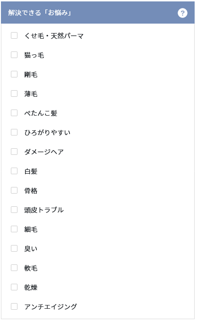Toggle the ひろがりやすい checkbox

pyautogui.click(x=14, y=132)
